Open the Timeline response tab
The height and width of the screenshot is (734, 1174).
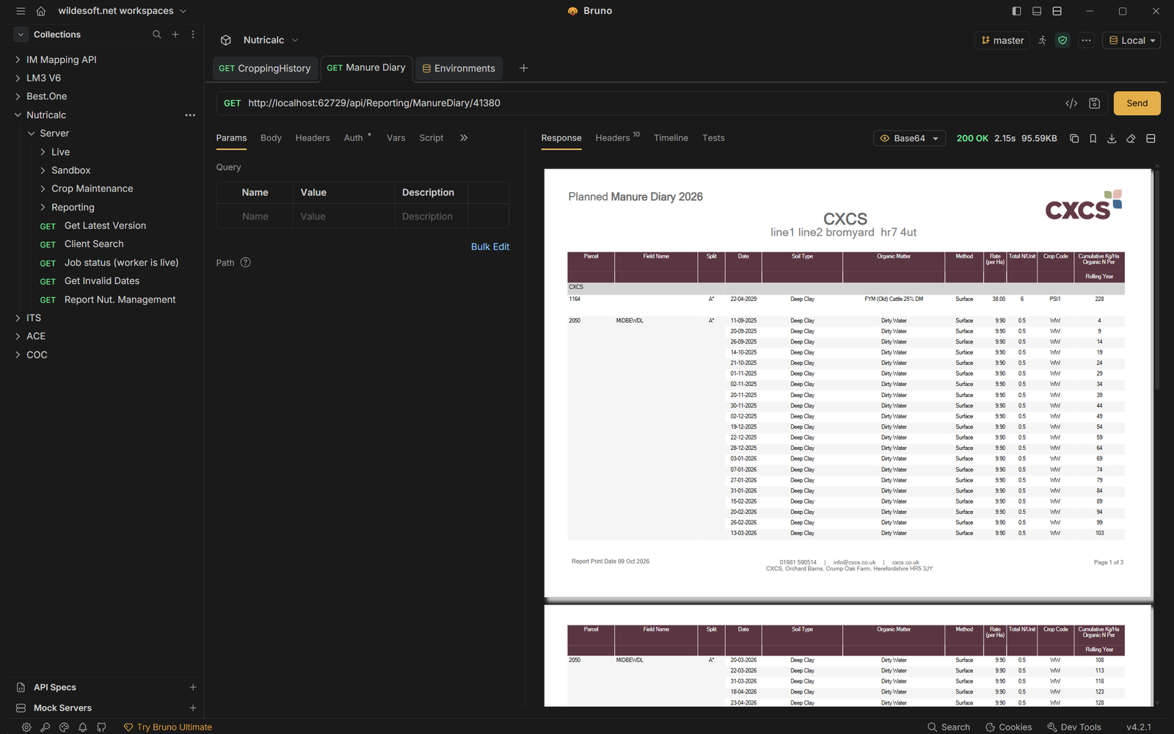(671, 138)
